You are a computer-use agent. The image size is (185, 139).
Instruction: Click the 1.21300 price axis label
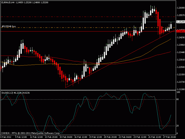click(181, 89)
